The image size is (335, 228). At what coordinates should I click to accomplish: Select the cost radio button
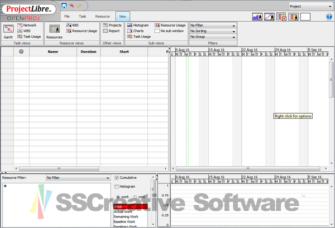click(x=135, y=197)
